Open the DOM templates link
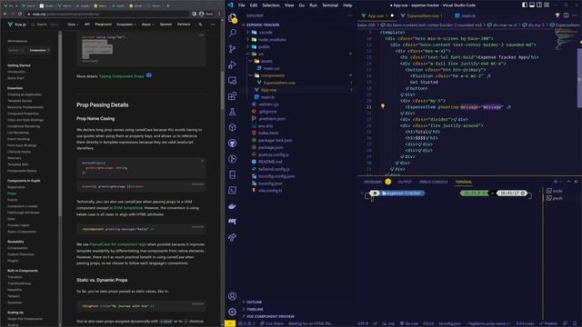 pyautogui.click(x=127, y=208)
